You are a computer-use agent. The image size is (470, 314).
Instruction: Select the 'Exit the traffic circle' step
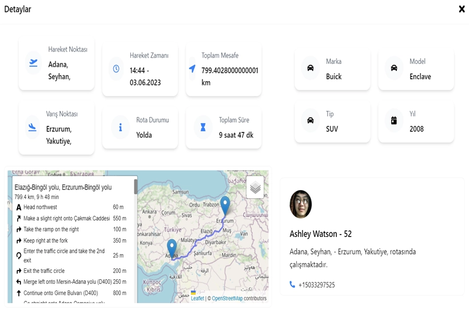[x=72, y=271]
